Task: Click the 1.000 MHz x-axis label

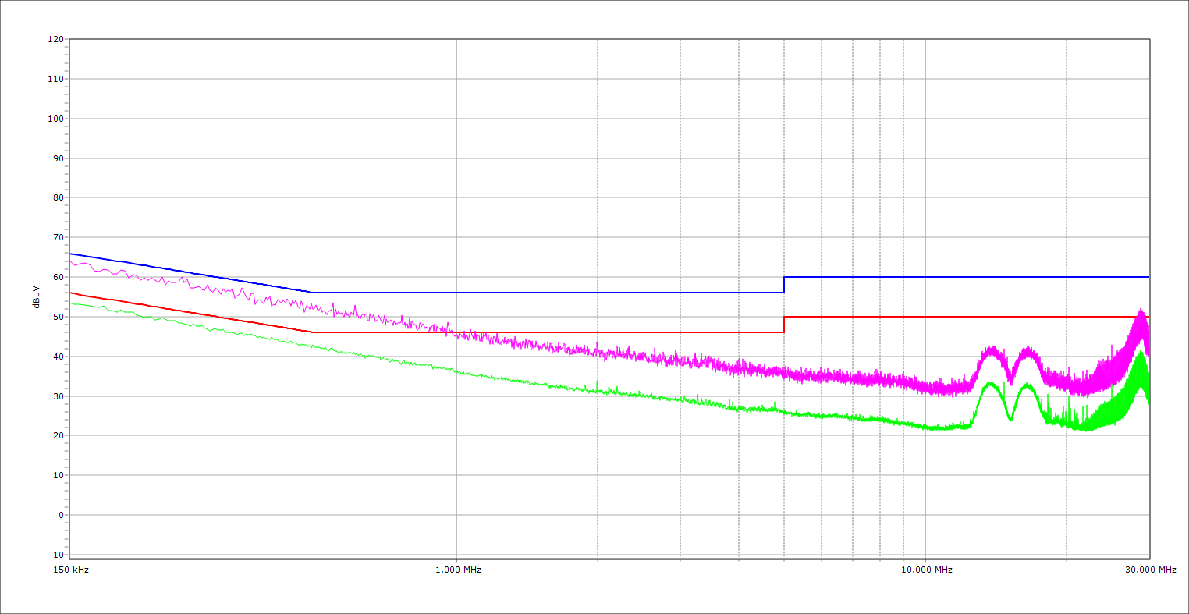Action: [458, 570]
